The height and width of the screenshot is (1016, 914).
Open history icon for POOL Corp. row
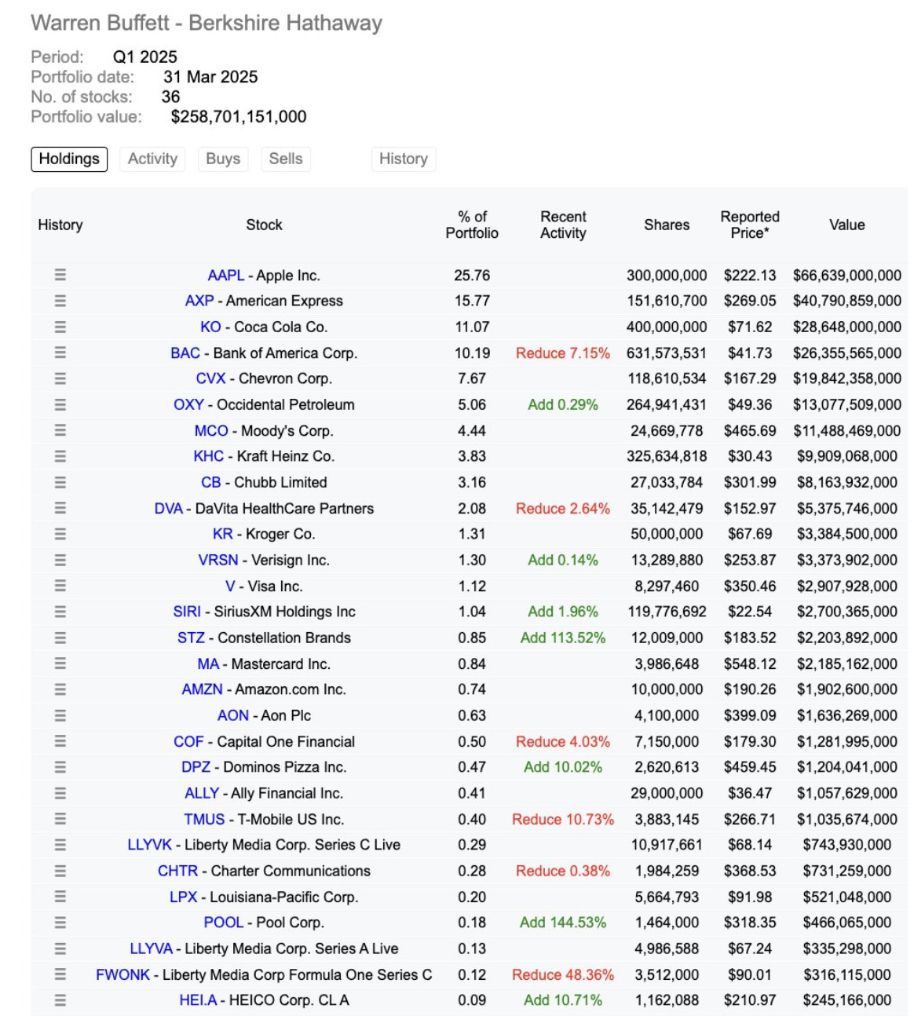click(60, 923)
